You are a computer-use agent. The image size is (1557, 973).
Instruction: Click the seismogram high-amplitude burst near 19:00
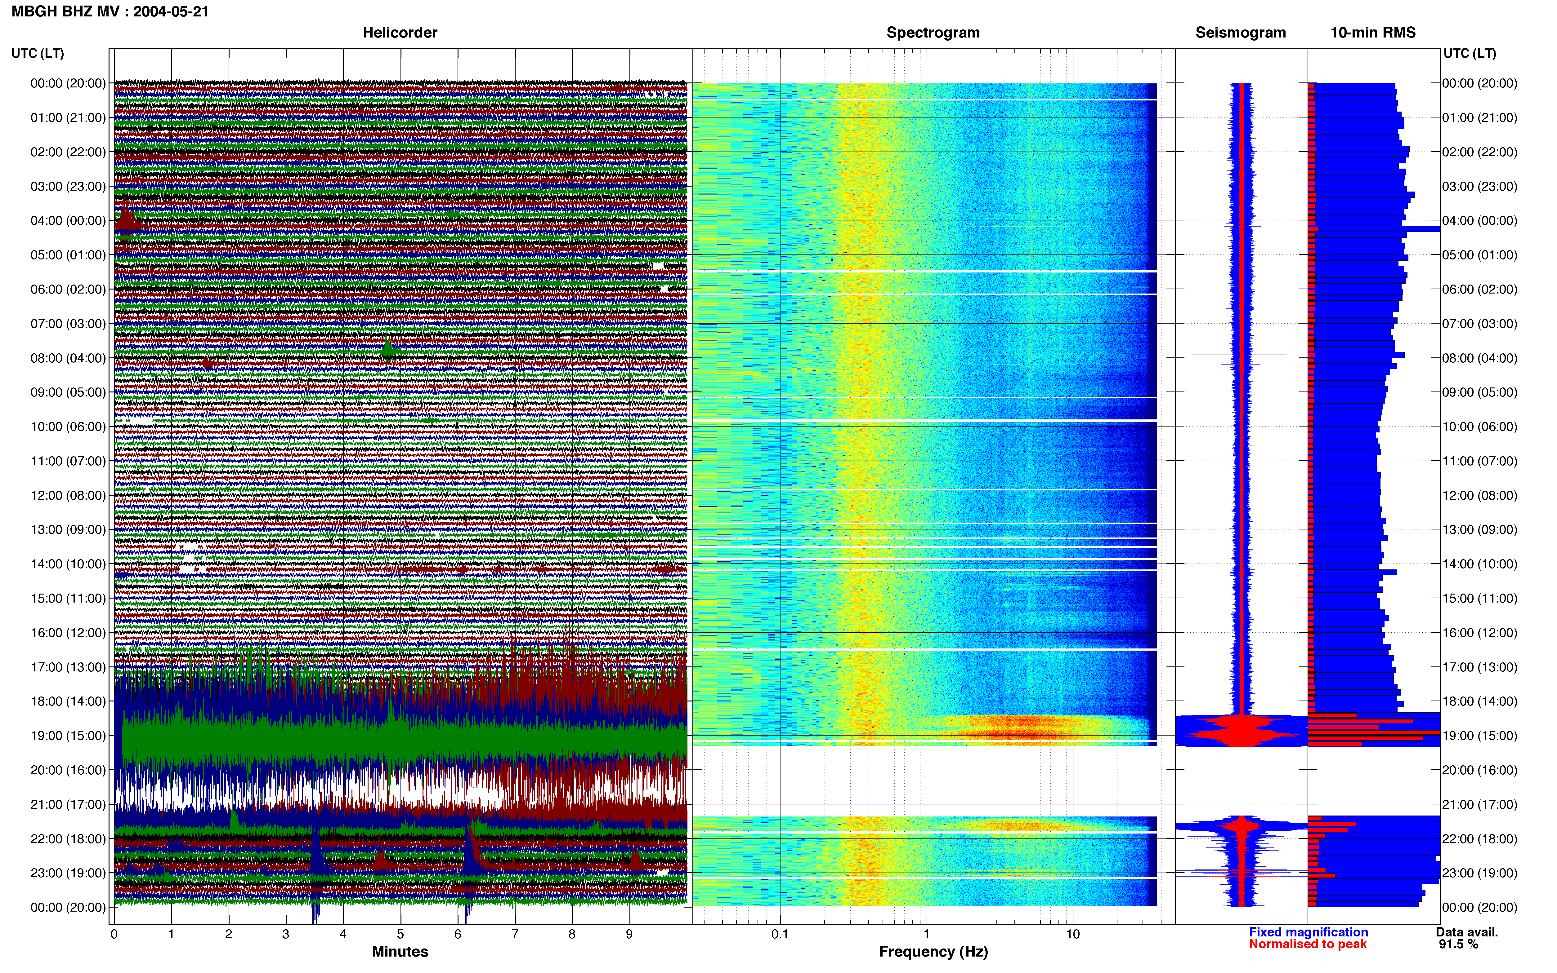point(1242,730)
